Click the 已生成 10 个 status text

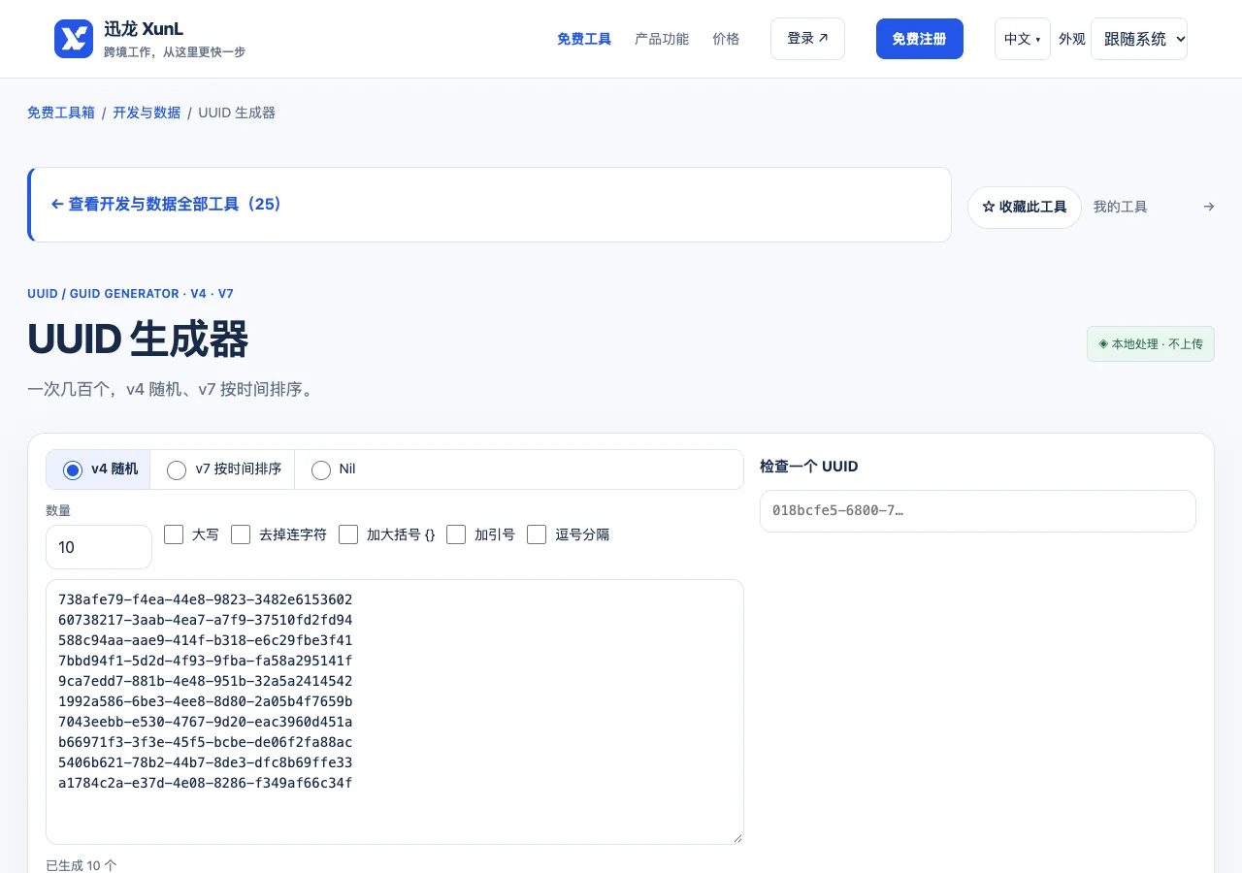tap(82, 865)
